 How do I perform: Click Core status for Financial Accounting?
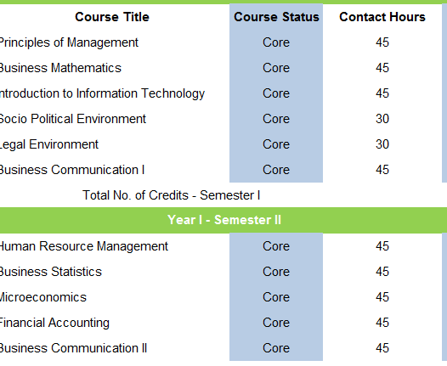pos(276,323)
